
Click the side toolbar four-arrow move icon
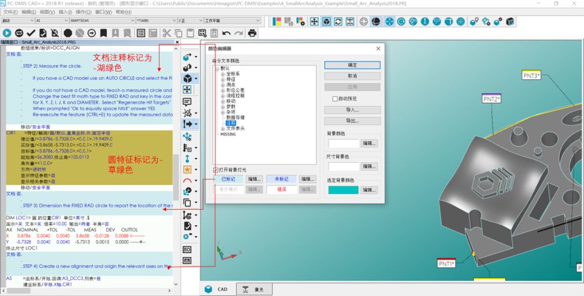pyautogui.click(x=187, y=90)
